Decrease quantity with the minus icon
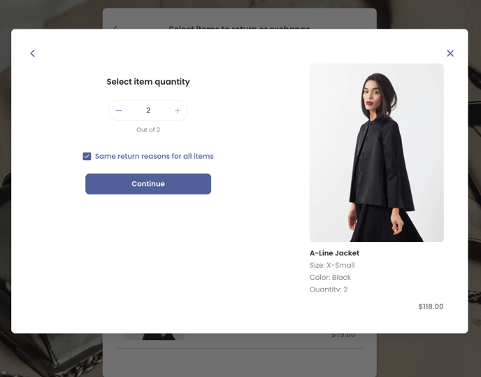The height and width of the screenshot is (377, 481). pos(119,111)
